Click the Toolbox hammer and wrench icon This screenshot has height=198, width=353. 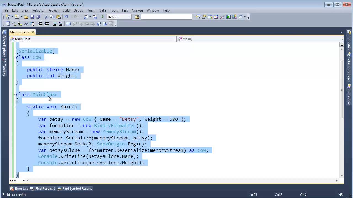point(222,17)
